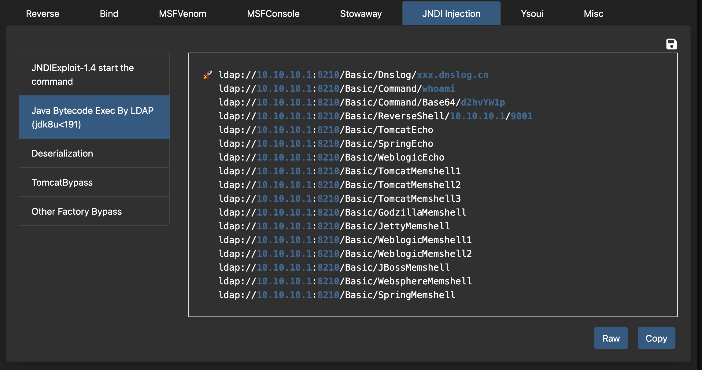
Task: Go to the MSFConsole tab
Action: [273, 14]
